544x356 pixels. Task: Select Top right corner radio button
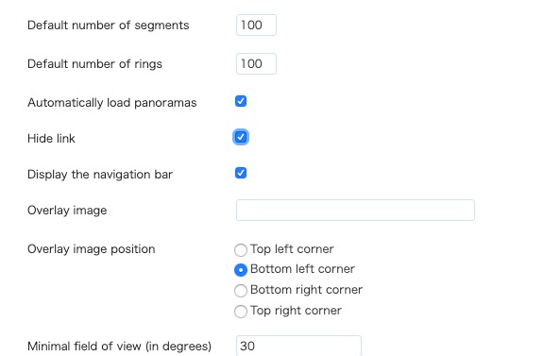point(241,312)
